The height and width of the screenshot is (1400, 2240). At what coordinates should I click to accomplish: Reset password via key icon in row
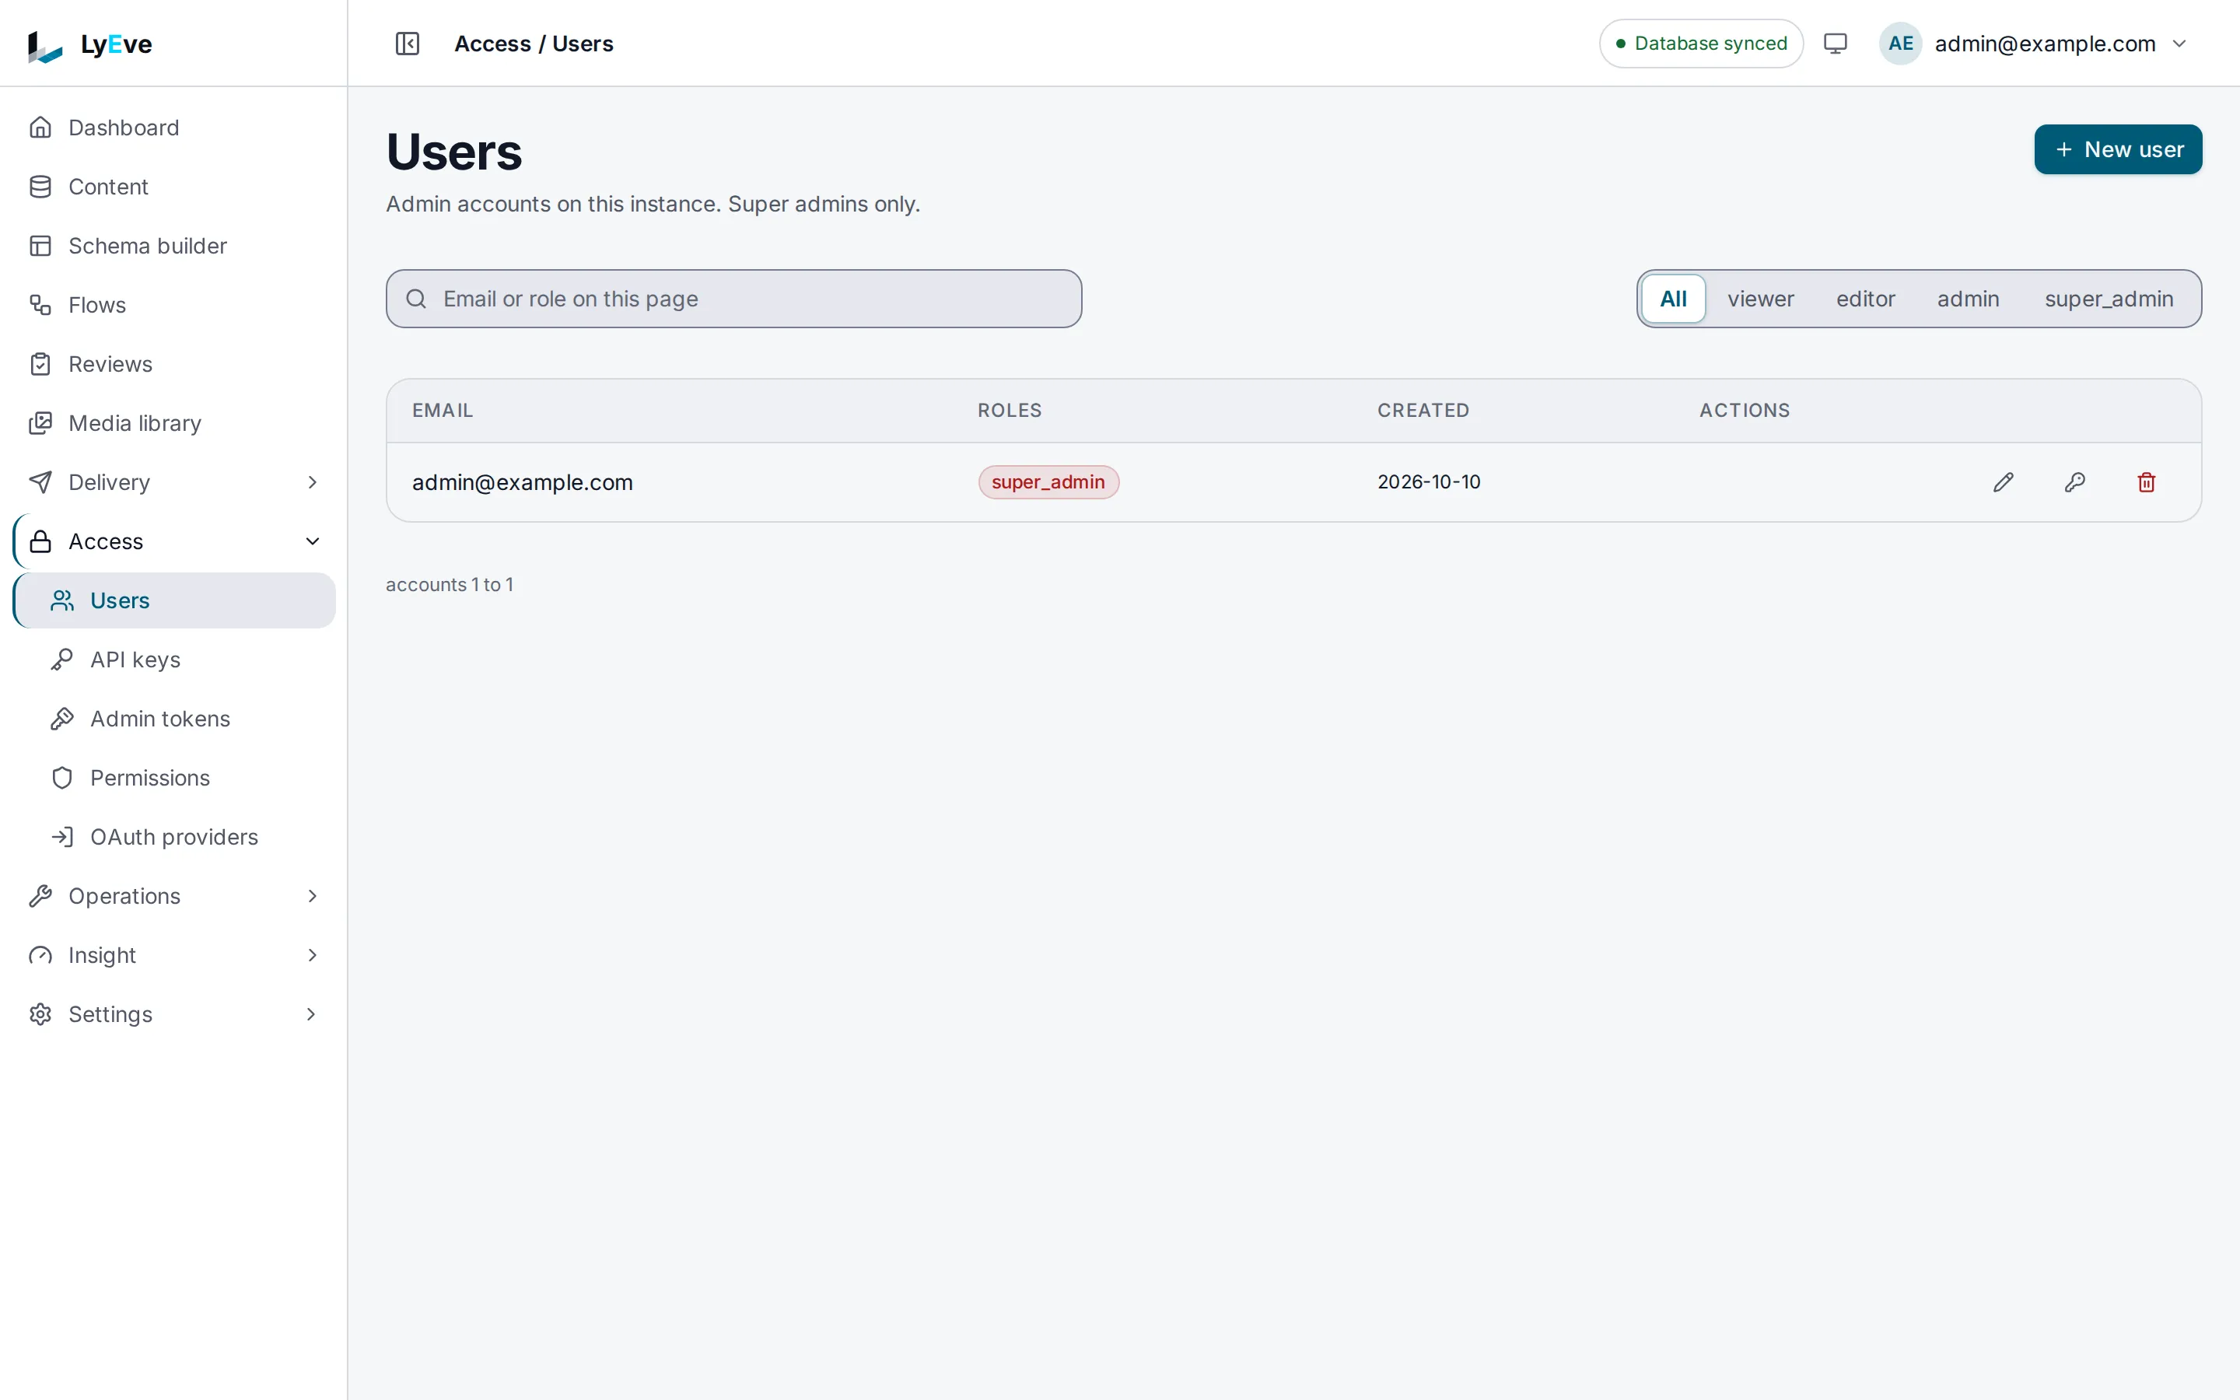pos(2074,482)
